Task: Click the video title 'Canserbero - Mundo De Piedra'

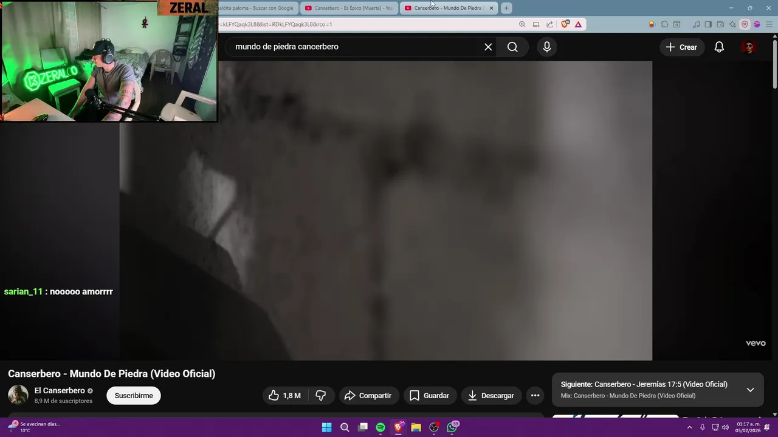Action: click(111, 374)
